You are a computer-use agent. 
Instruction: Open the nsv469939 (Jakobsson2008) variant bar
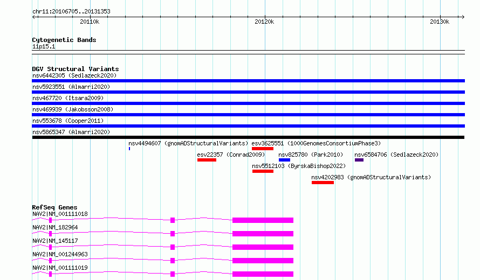click(x=248, y=115)
